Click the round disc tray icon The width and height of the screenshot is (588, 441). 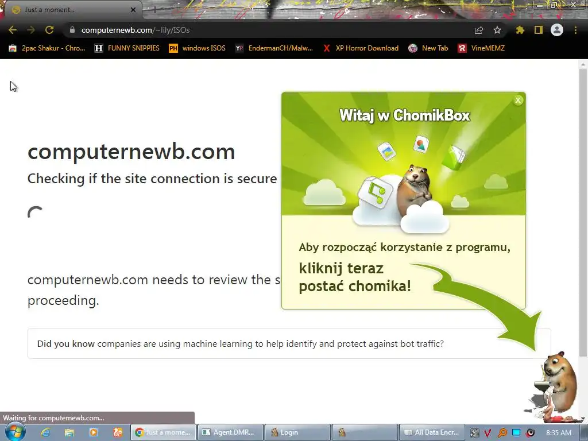pyautogui.click(x=530, y=433)
